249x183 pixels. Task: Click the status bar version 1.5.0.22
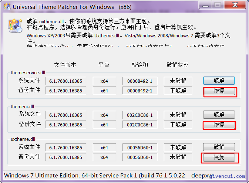coord(174,176)
